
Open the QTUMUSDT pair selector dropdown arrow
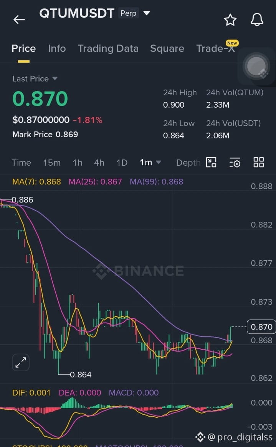pos(146,13)
